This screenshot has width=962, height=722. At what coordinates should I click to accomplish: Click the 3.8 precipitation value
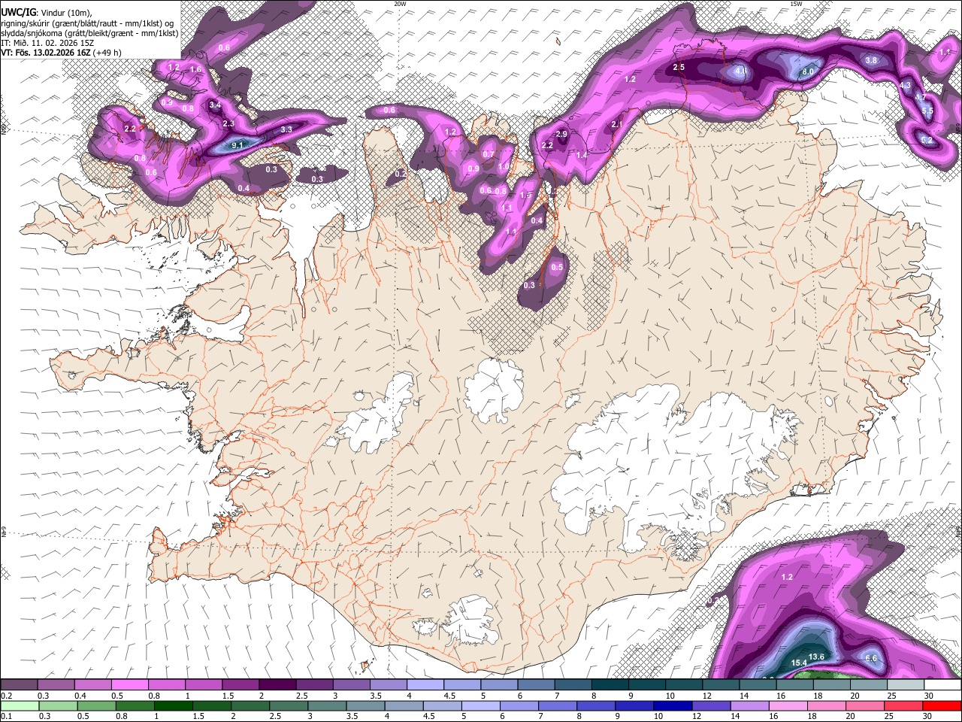click(872, 60)
